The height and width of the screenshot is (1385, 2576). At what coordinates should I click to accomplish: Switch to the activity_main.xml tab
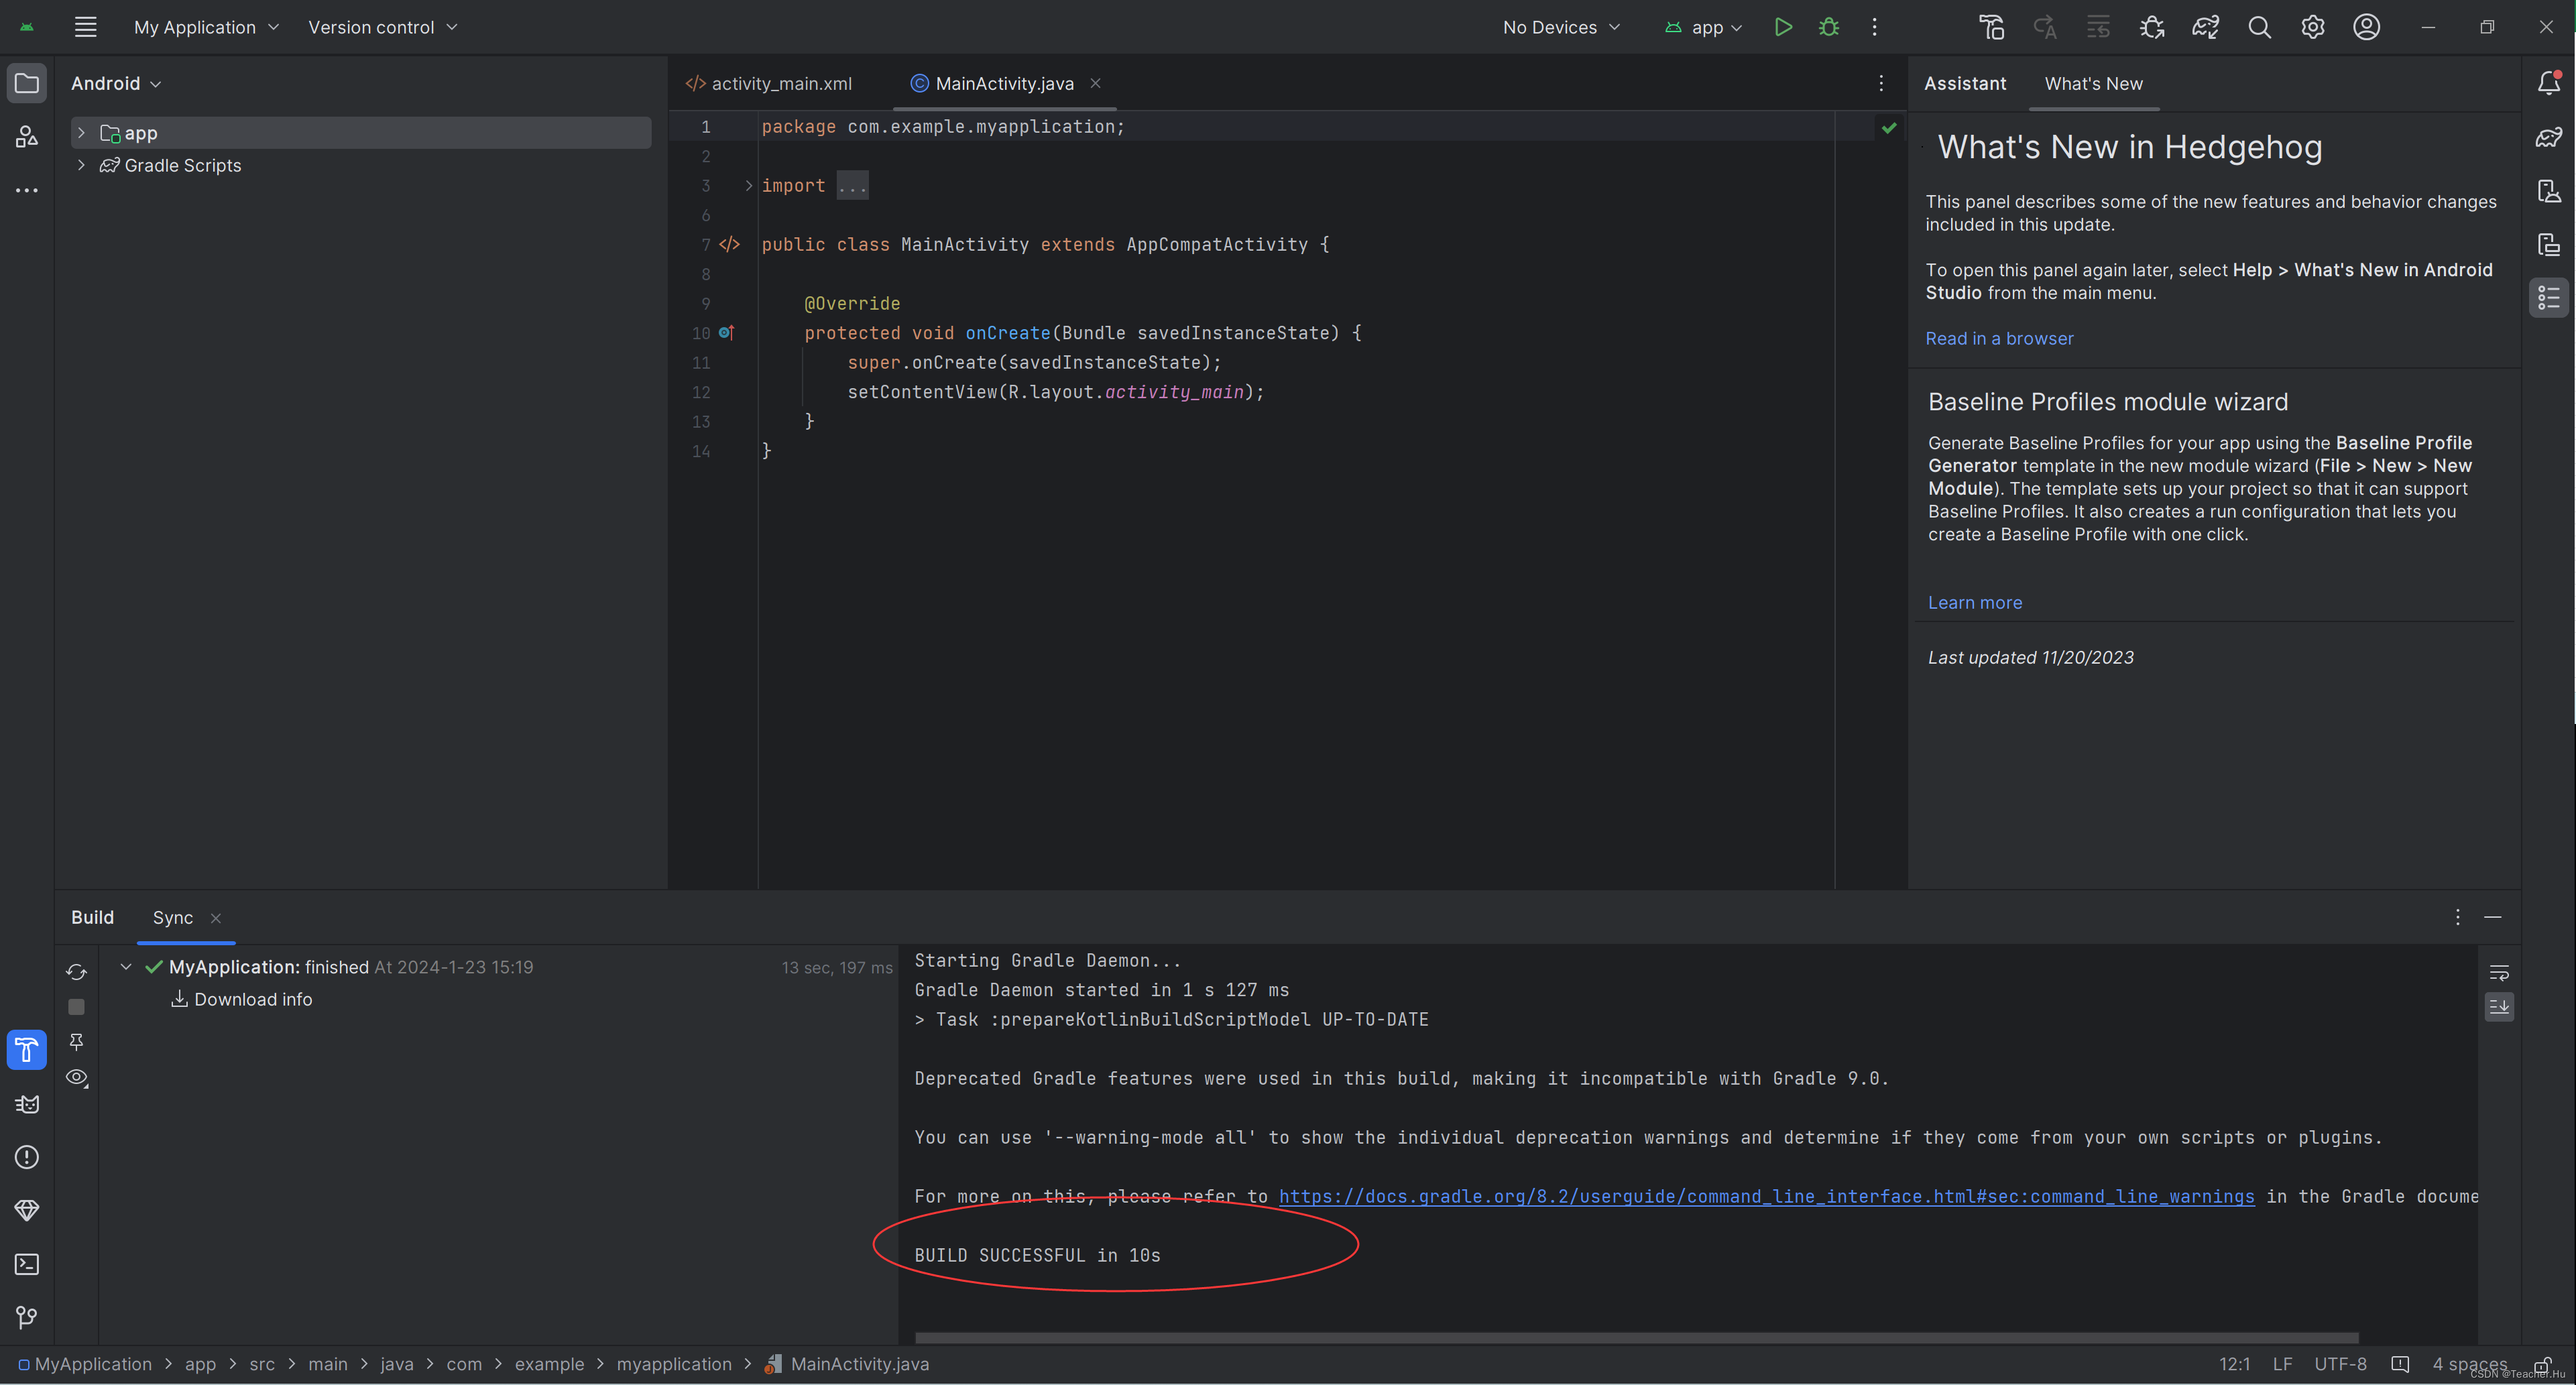click(x=769, y=83)
